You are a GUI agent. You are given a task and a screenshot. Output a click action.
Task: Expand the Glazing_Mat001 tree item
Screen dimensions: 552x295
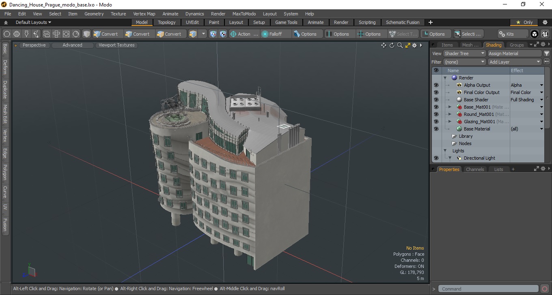(450, 122)
